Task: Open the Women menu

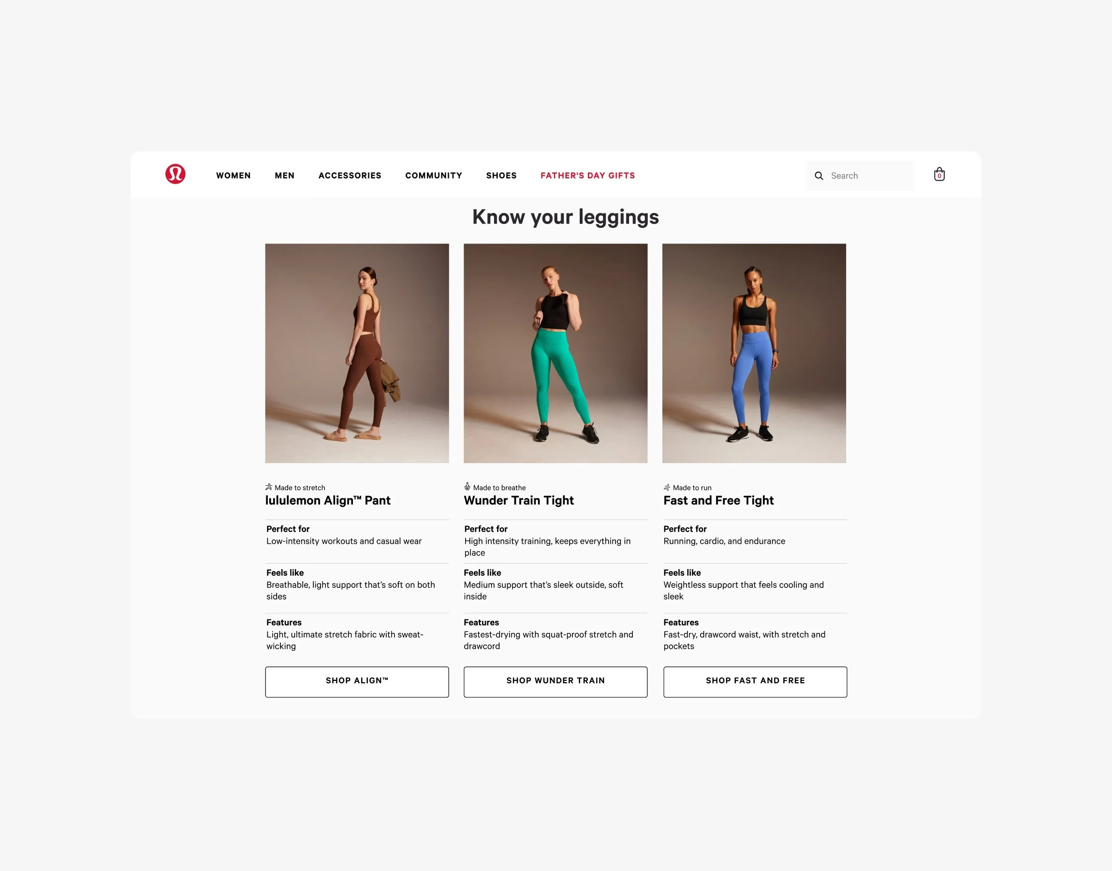Action: click(x=234, y=176)
